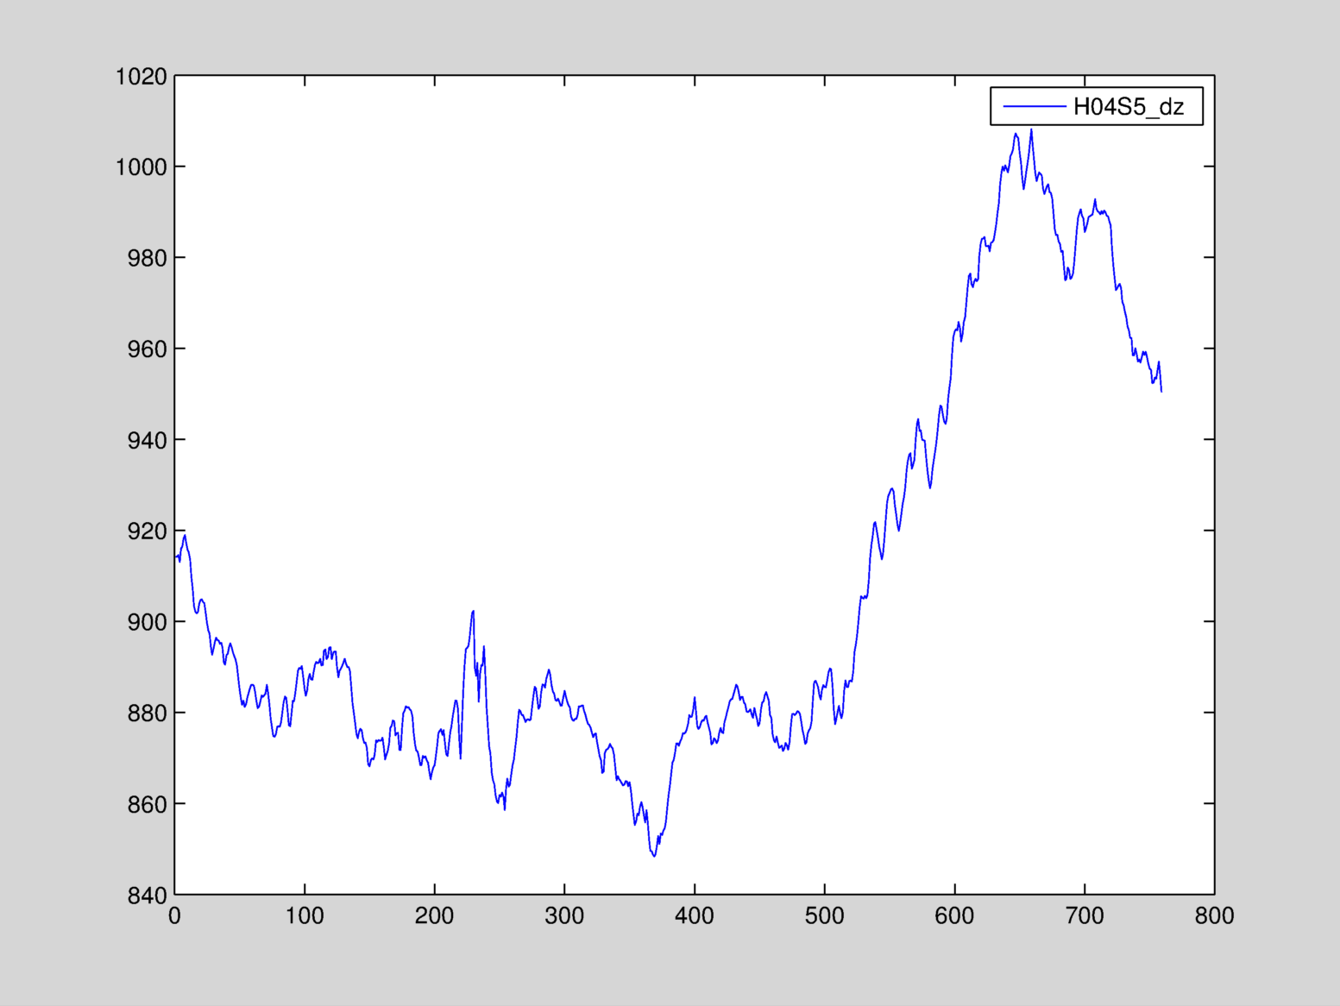Click y-axis tick label 1020
Screen dimensions: 1340x1006
click(x=141, y=77)
